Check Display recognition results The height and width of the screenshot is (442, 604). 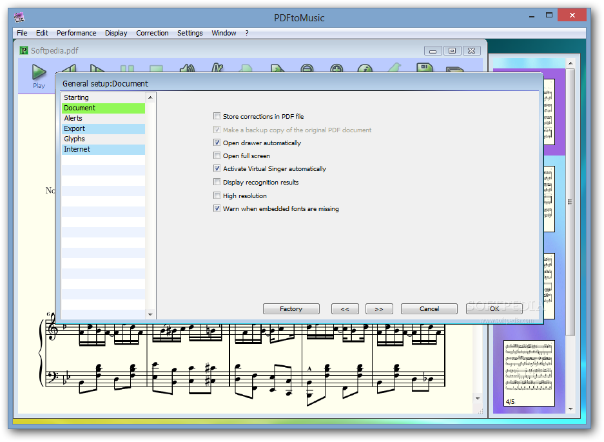[x=217, y=182]
